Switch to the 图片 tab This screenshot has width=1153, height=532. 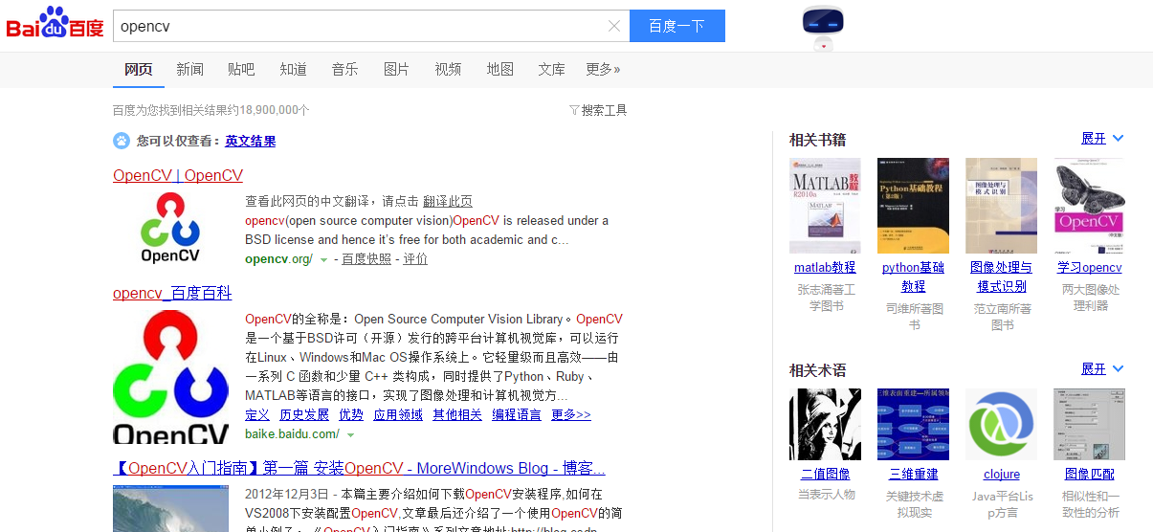click(x=396, y=69)
